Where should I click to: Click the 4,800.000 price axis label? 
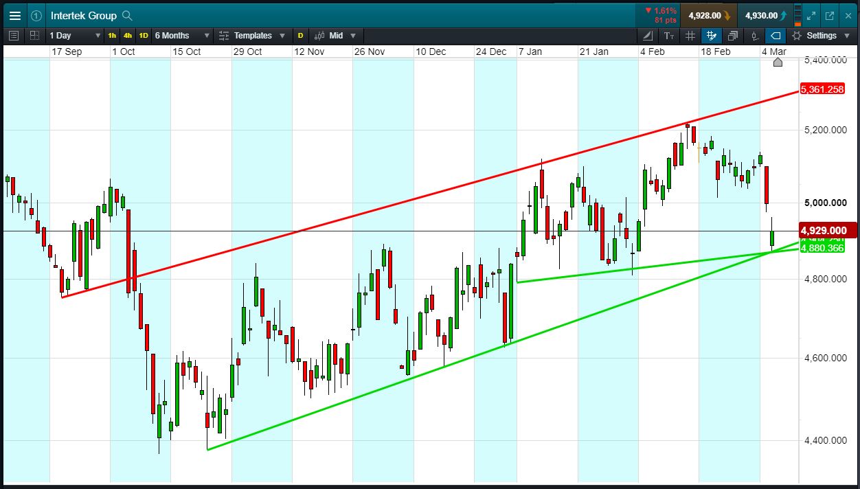(825, 279)
